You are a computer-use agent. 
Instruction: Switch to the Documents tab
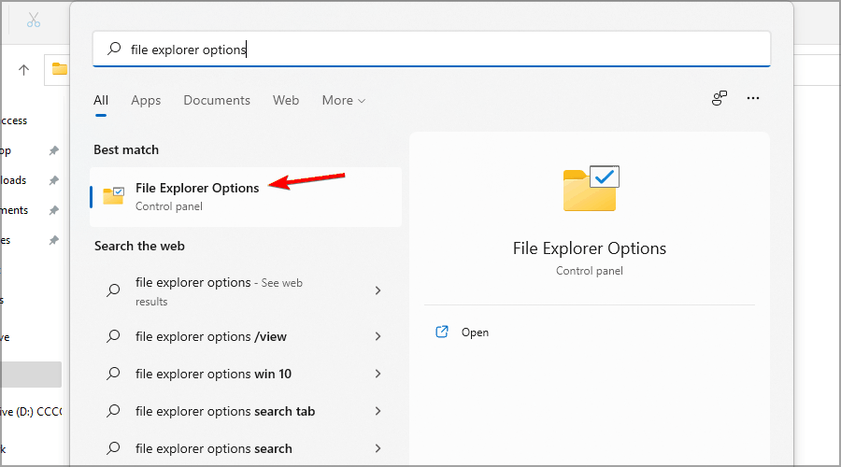pyautogui.click(x=217, y=100)
